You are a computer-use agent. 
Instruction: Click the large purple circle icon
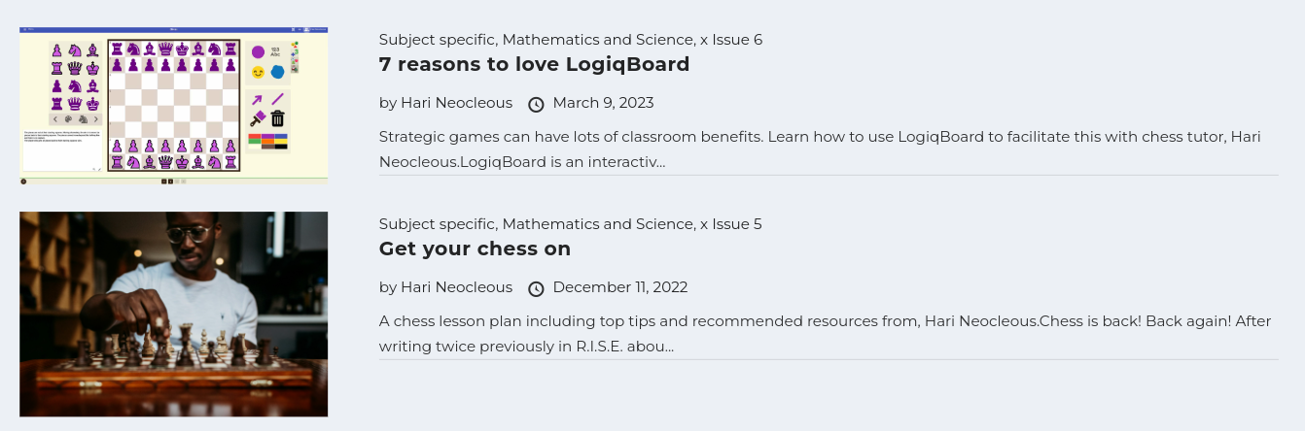click(x=258, y=51)
